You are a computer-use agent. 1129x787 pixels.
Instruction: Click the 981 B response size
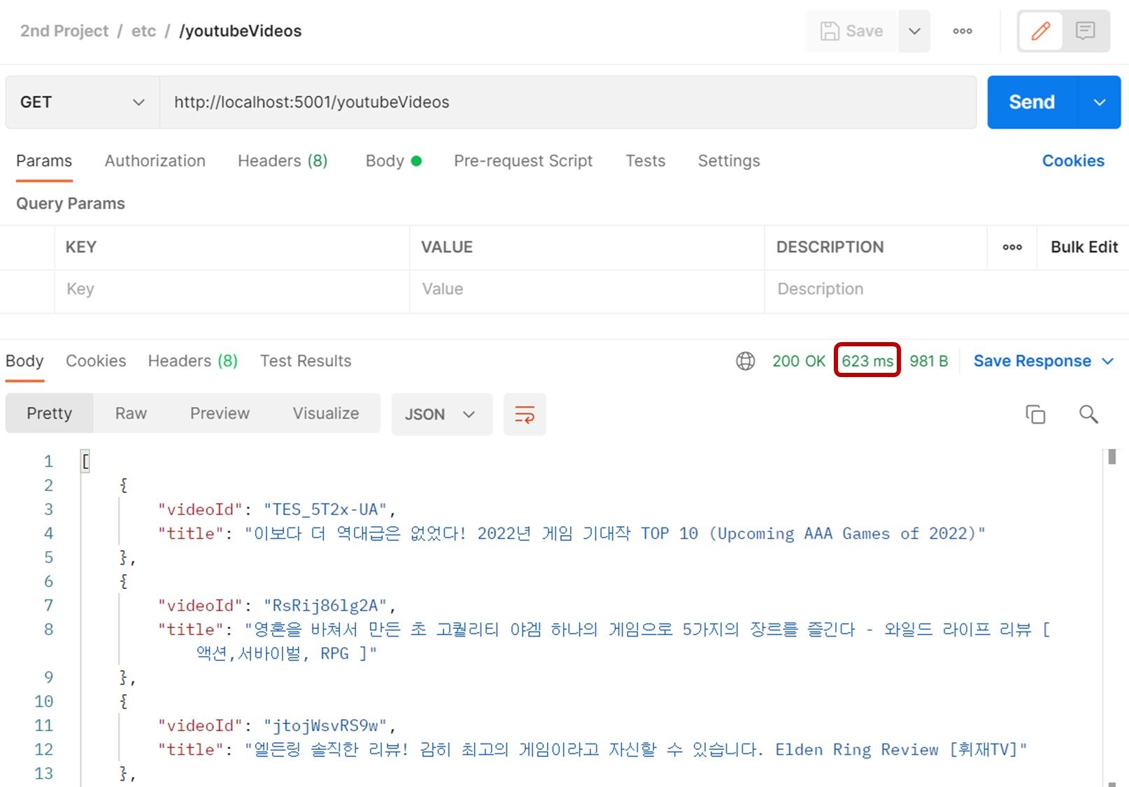[x=929, y=361]
